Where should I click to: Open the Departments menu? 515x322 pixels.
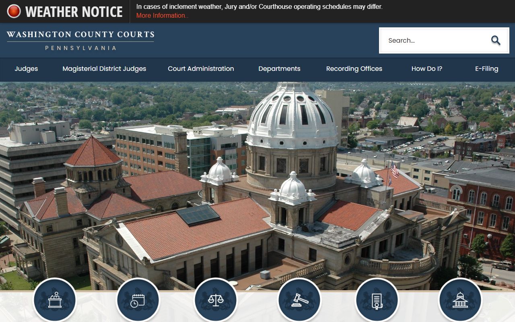279,69
